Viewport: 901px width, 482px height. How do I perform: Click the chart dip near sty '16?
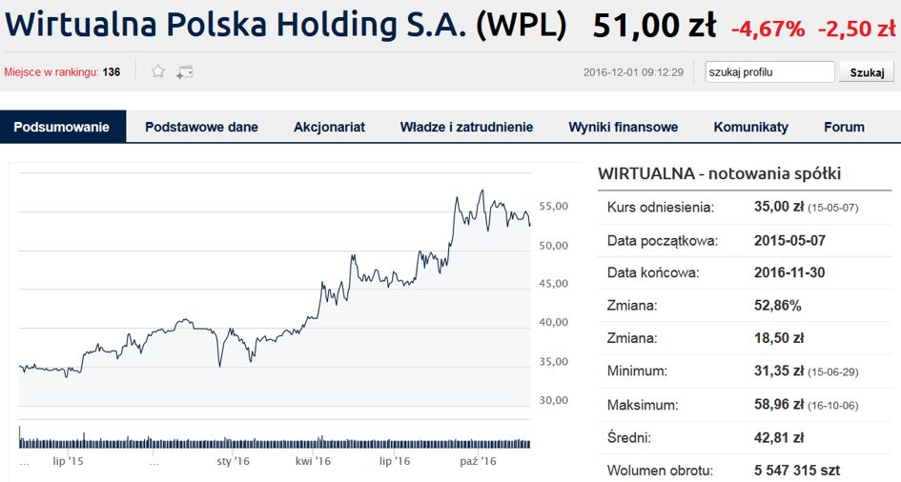coord(220,365)
